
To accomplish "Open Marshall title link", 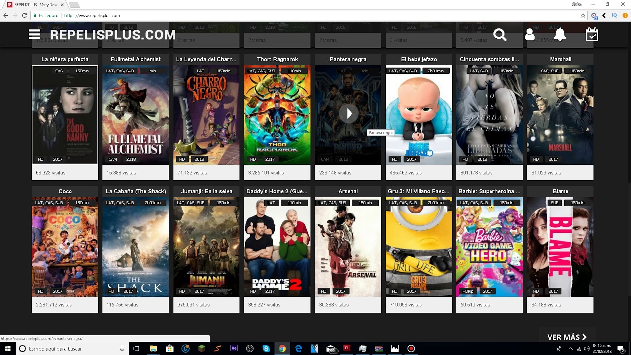I will [x=561, y=59].
